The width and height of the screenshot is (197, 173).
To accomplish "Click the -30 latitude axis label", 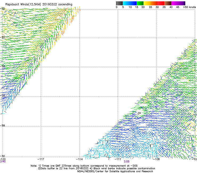I will point(3,156).
